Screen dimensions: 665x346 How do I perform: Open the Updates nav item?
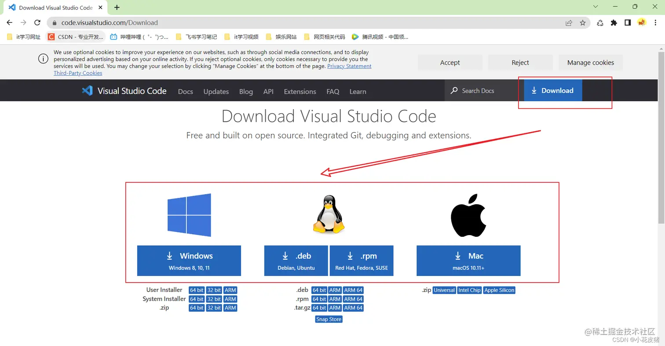tap(216, 92)
